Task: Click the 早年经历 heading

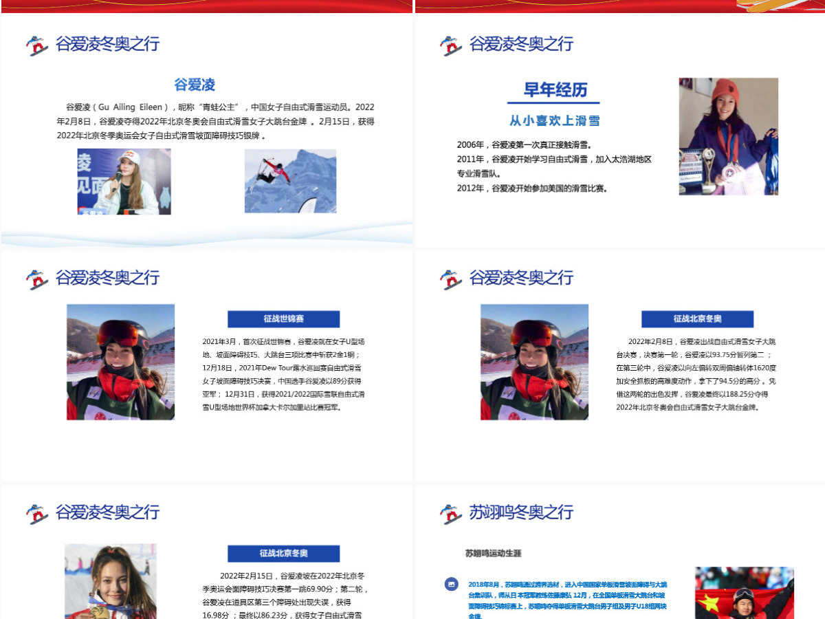Action: 555,89
